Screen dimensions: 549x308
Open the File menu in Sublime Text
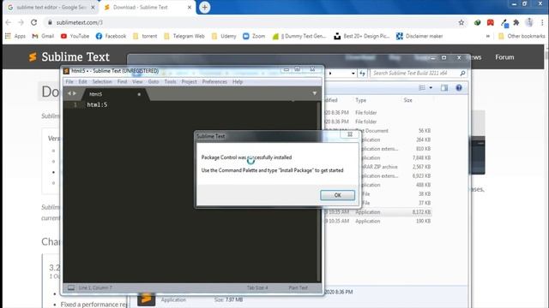click(x=69, y=82)
